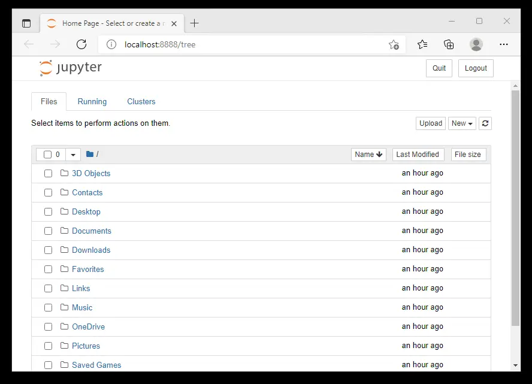Open the browser Favorites list icon
Viewport: 532px width, 384px height.
pyautogui.click(x=422, y=44)
